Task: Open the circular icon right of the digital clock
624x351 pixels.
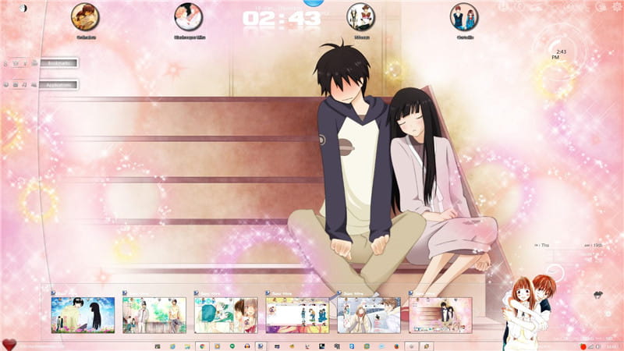Action: (x=360, y=16)
